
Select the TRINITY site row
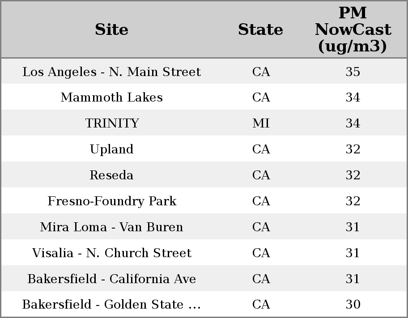(112, 123)
